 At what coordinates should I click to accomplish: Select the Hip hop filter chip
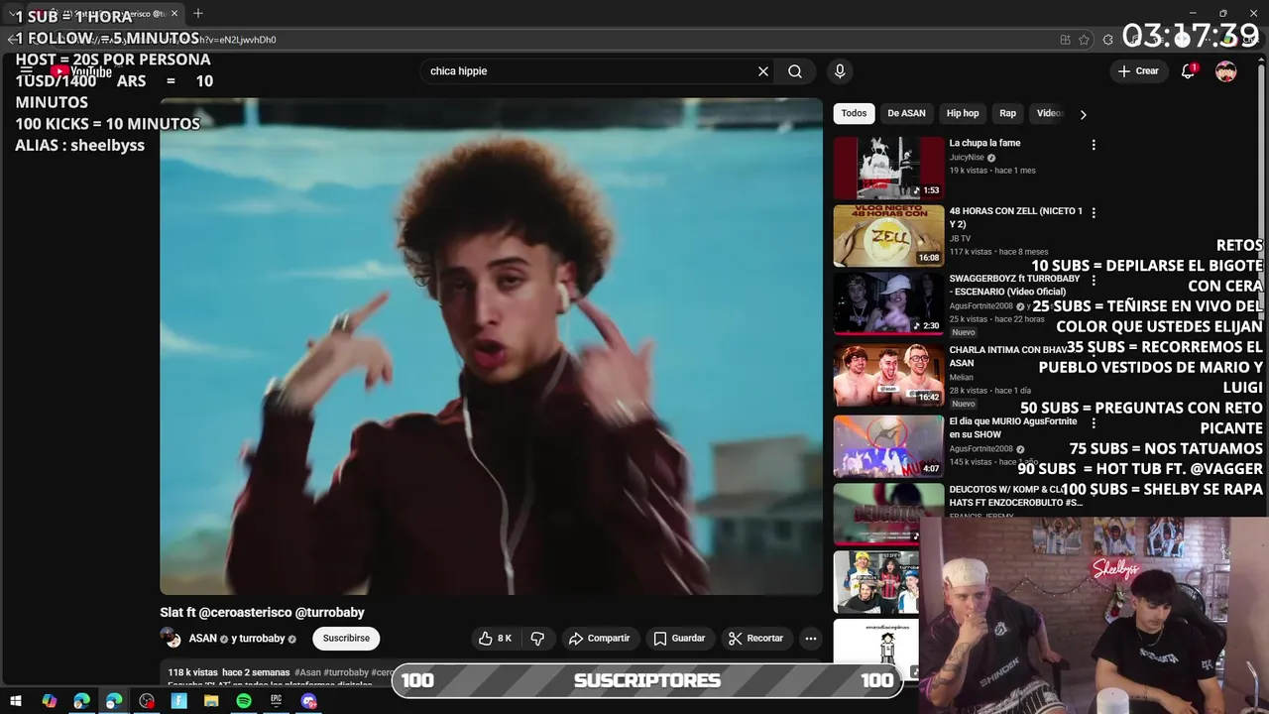963,113
